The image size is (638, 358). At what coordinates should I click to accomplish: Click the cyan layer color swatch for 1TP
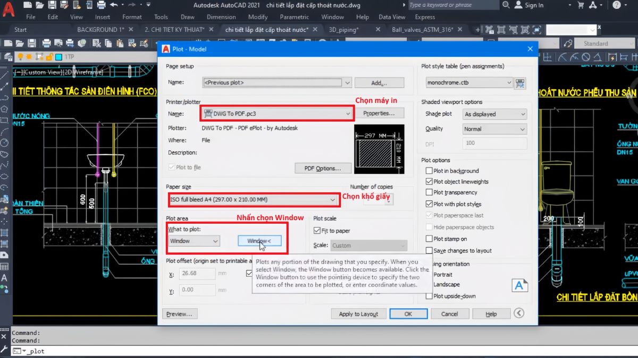[x=59, y=57]
